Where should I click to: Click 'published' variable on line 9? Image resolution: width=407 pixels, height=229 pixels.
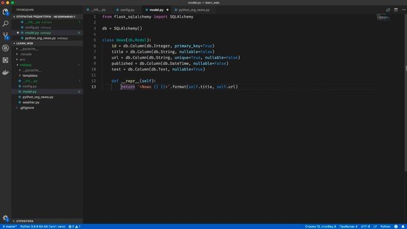click(x=122, y=64)
